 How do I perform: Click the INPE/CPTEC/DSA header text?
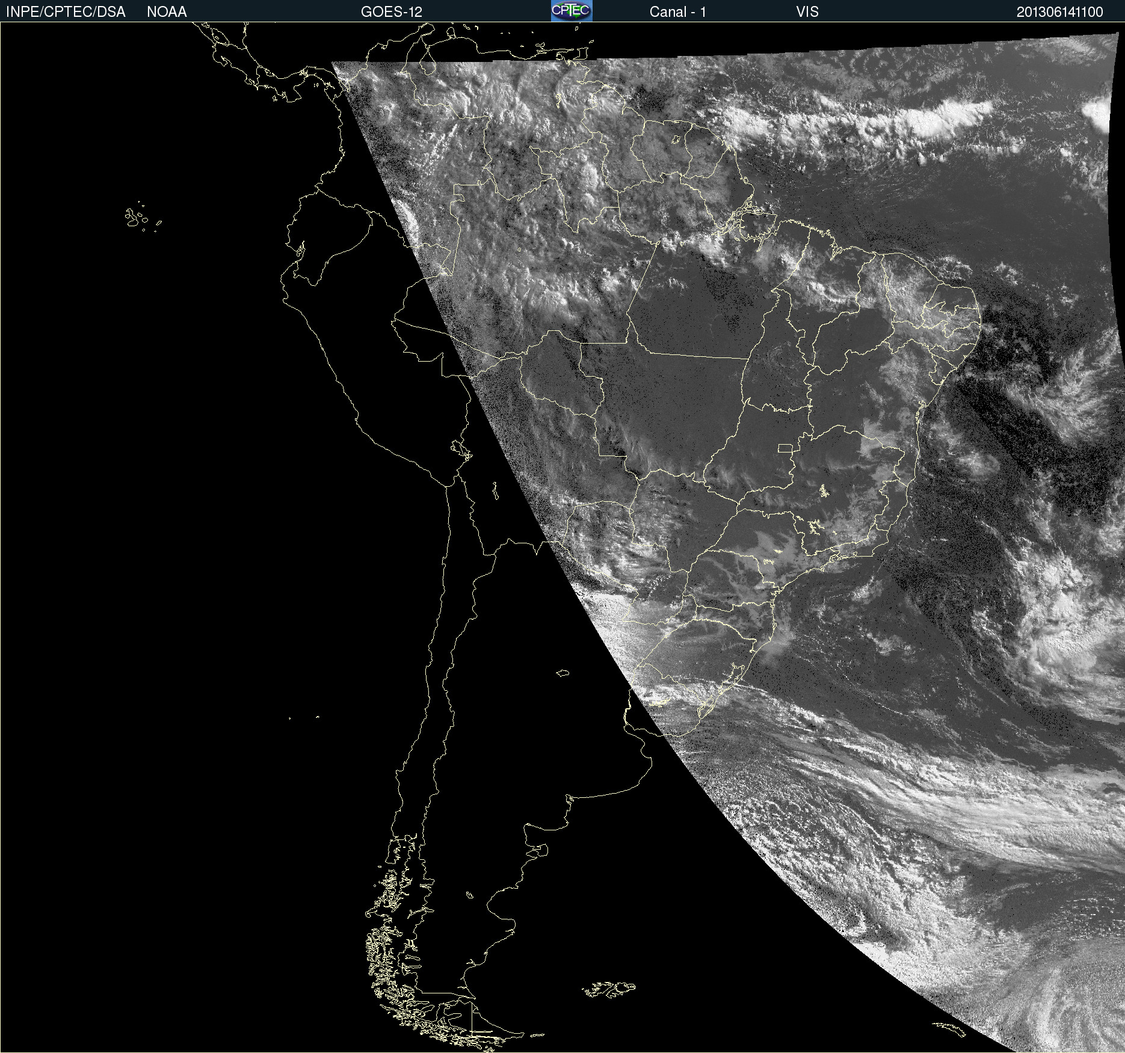tap(66, 12)
